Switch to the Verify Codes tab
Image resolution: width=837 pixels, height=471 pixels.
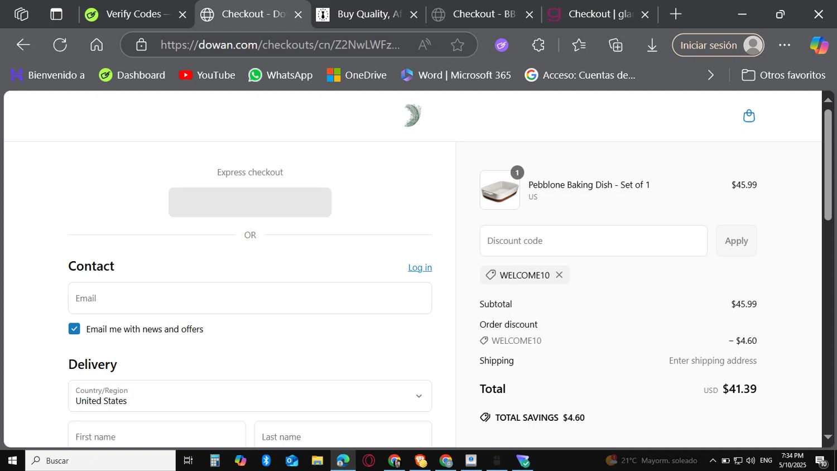tap(136, 15)
